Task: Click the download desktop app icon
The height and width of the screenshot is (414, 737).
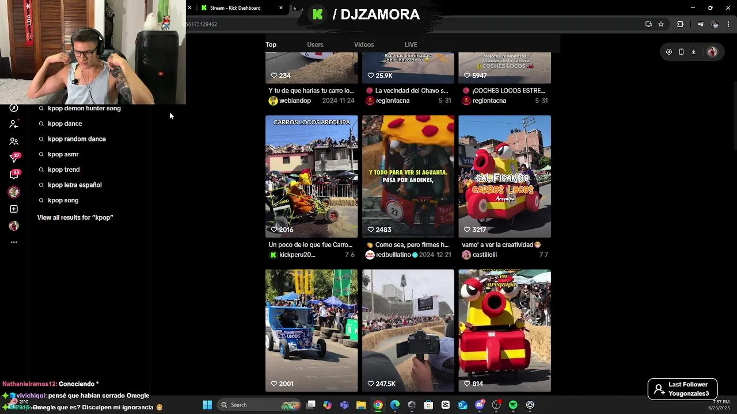Action: click(x=693, y=52)
